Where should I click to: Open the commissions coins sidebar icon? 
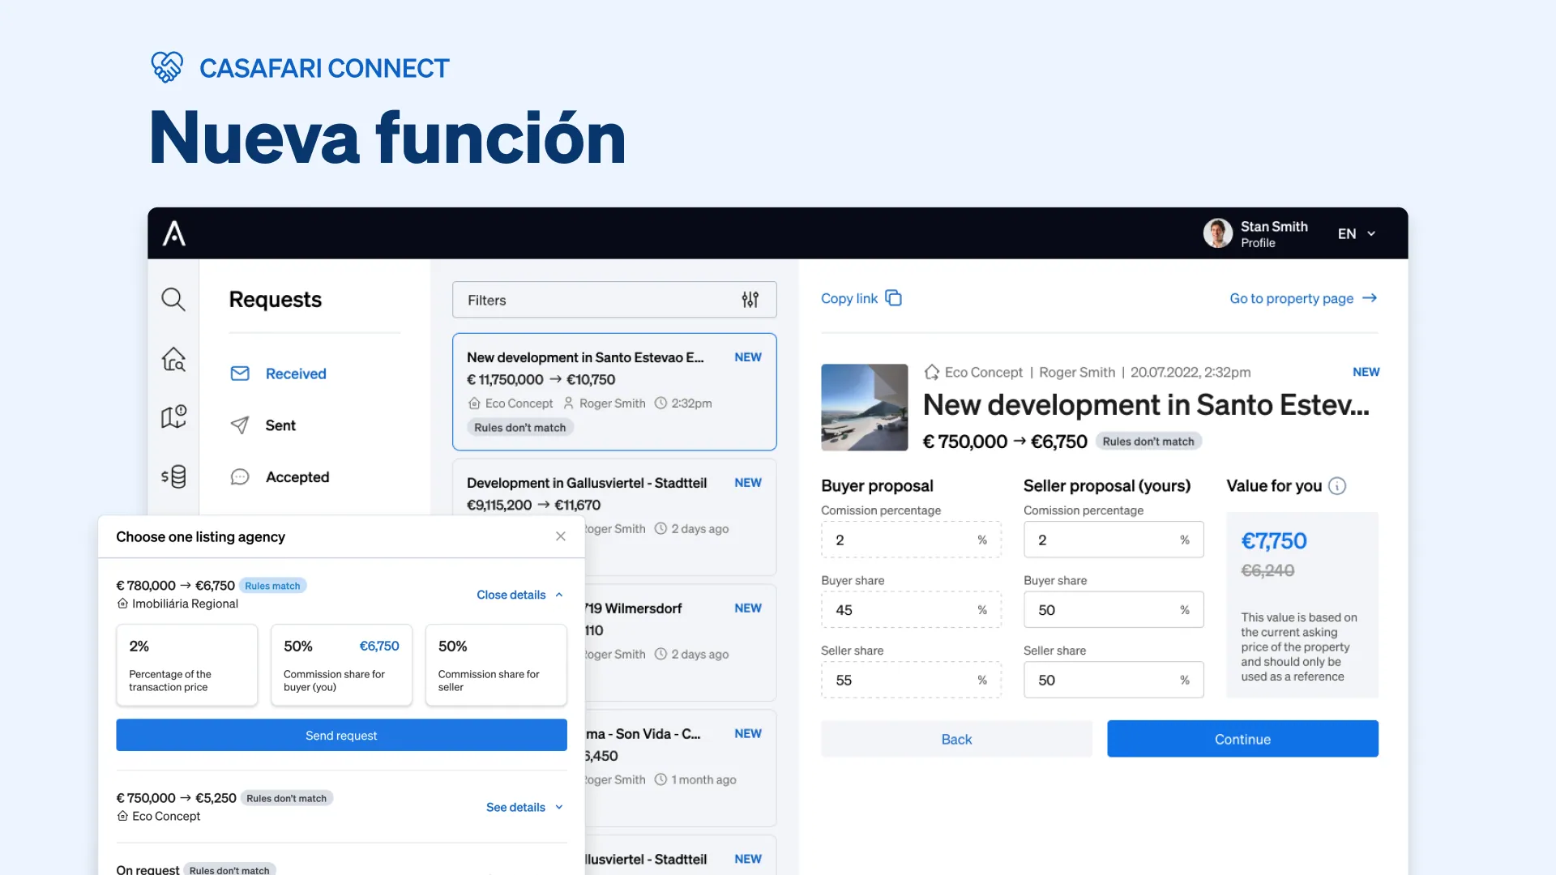[x=173, y=476]
